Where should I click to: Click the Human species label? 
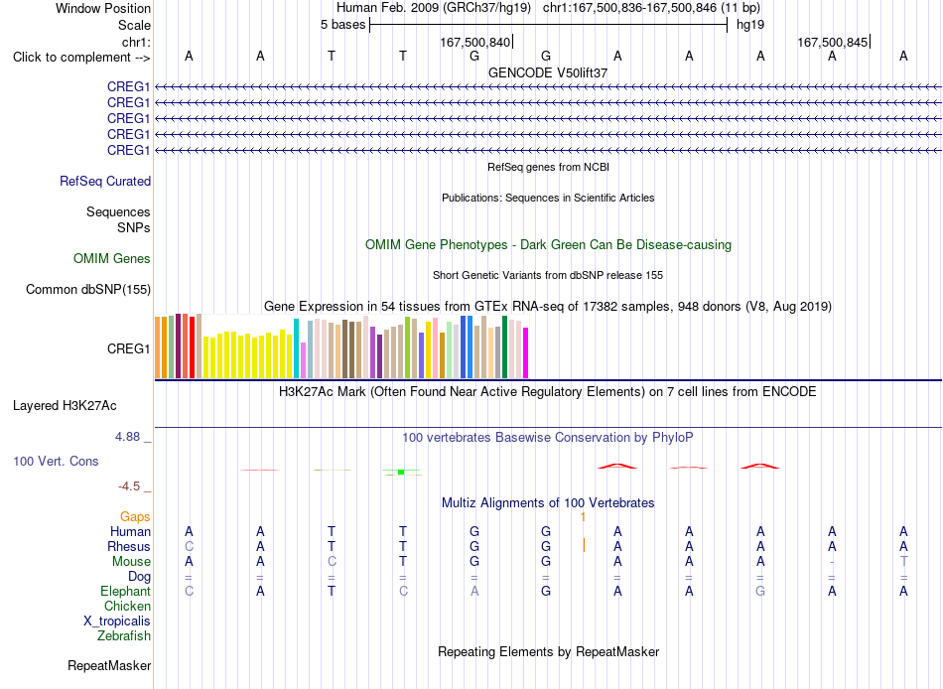[130, 532]
